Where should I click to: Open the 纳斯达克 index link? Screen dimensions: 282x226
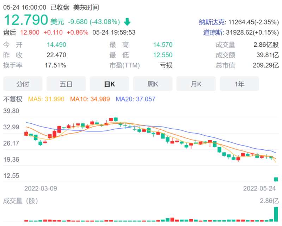212,22
